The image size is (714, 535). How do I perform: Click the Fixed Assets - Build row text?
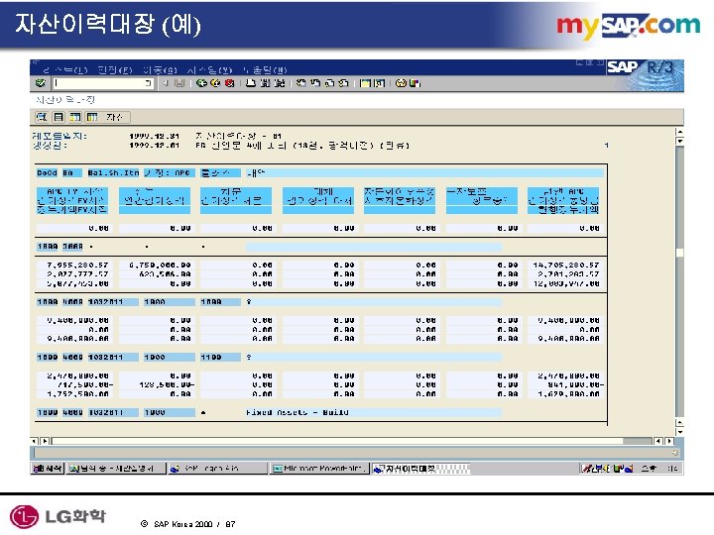pyautogui.click(x=297, y=412)
